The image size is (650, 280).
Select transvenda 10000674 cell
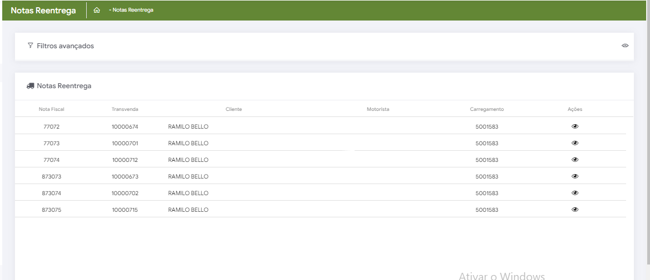(125, 126)
